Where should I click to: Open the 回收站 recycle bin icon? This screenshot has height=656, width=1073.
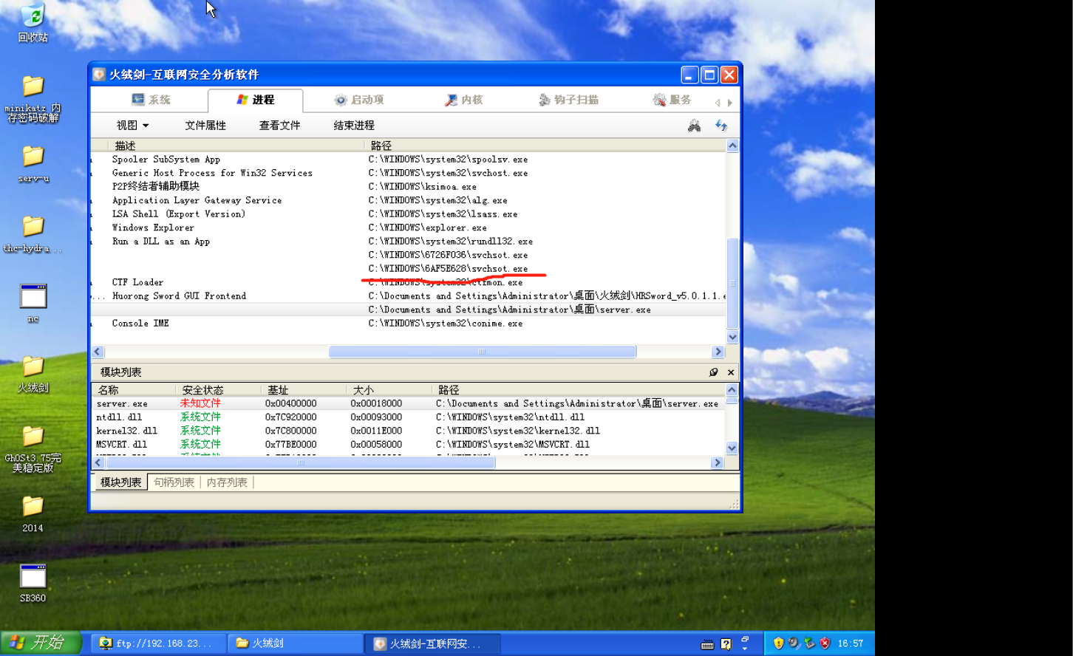(33, 24)
